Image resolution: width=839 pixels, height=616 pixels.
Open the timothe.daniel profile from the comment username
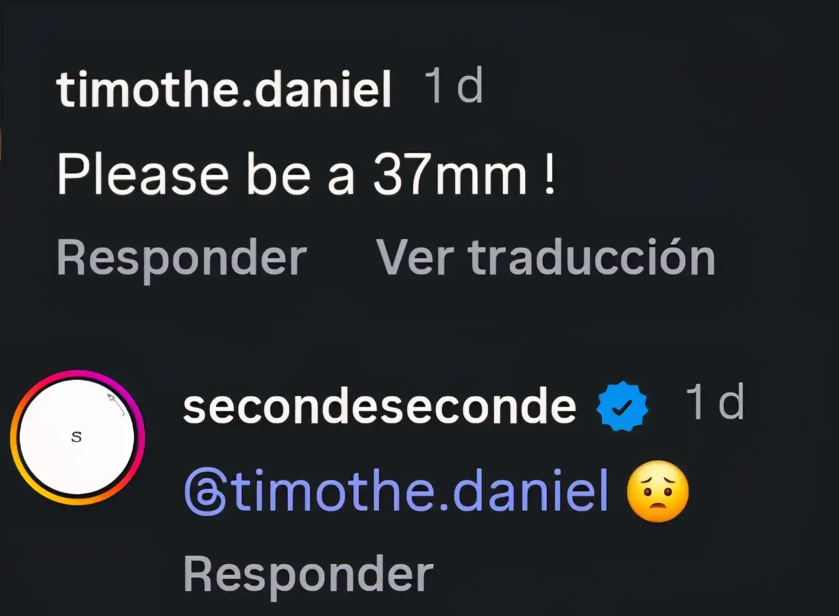224,89
